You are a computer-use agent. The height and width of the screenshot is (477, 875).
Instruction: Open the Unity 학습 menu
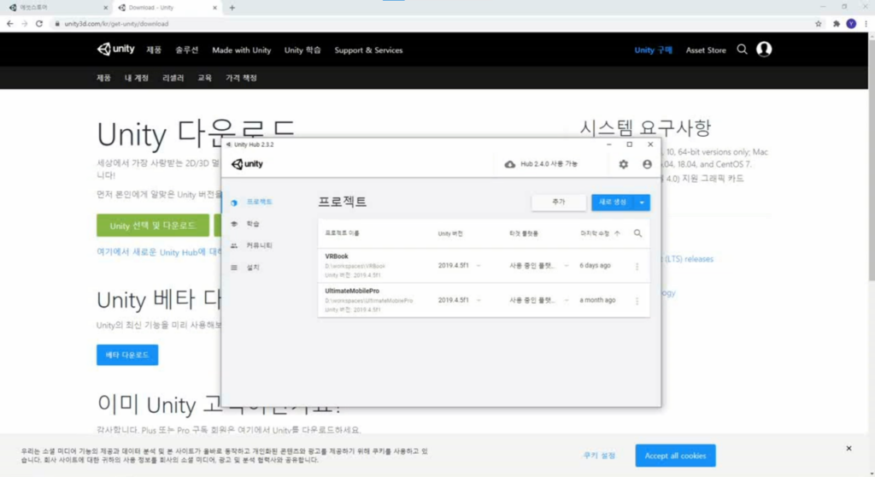click(x=302, y=50)
